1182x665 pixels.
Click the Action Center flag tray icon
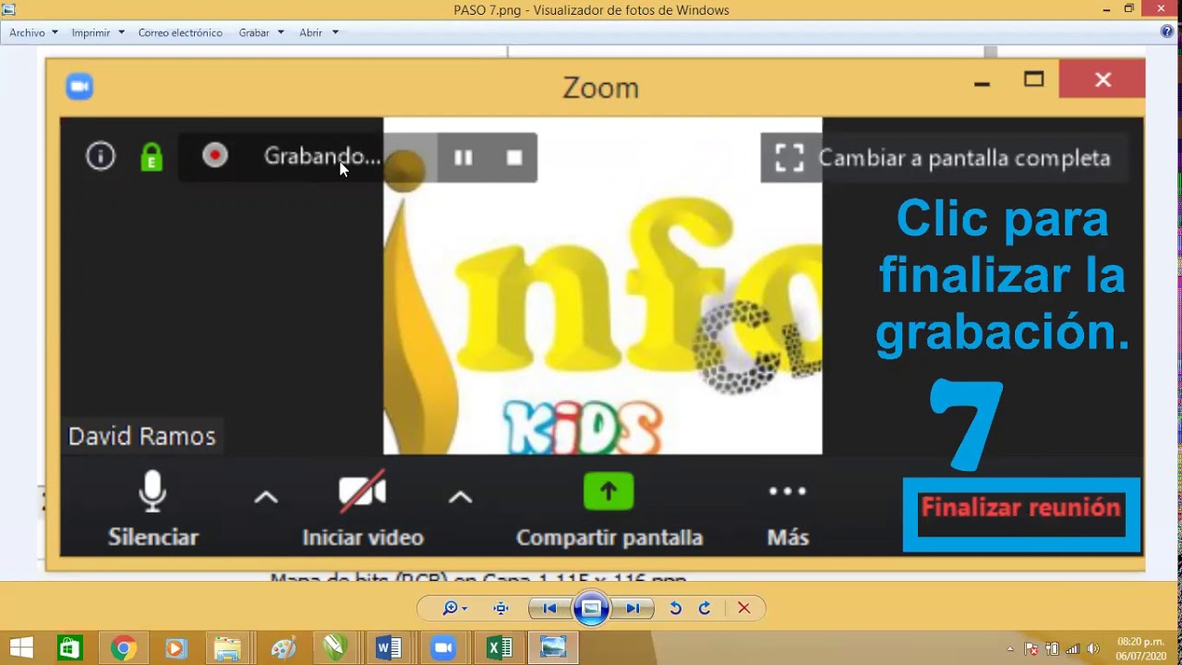click(1031, 648)
